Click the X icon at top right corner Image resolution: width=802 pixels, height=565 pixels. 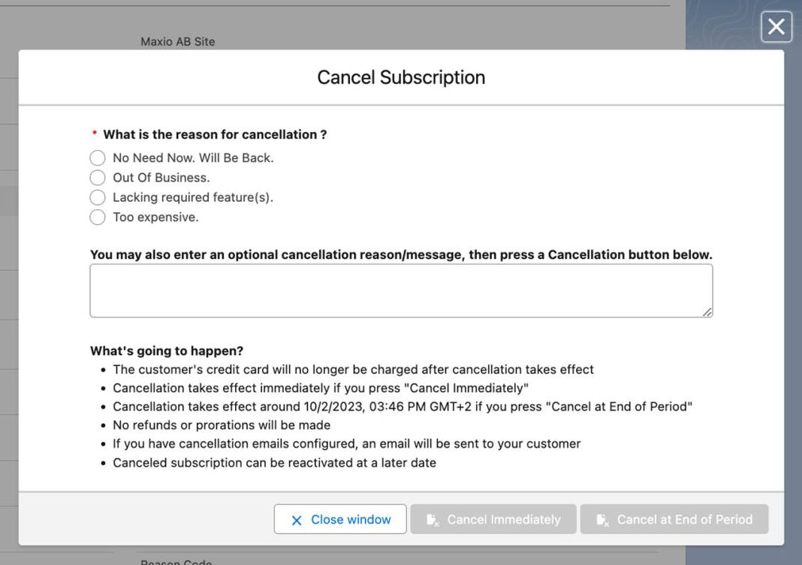click(776, 27)
